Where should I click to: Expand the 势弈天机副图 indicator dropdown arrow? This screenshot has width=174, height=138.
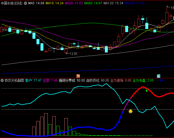pyautogui.click(x=2, y=80)
